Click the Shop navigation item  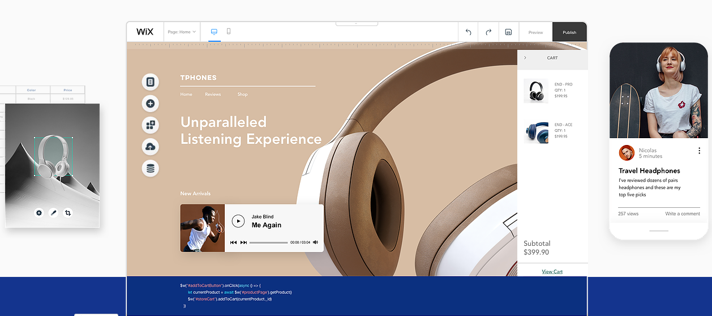(x=242, y=95)
